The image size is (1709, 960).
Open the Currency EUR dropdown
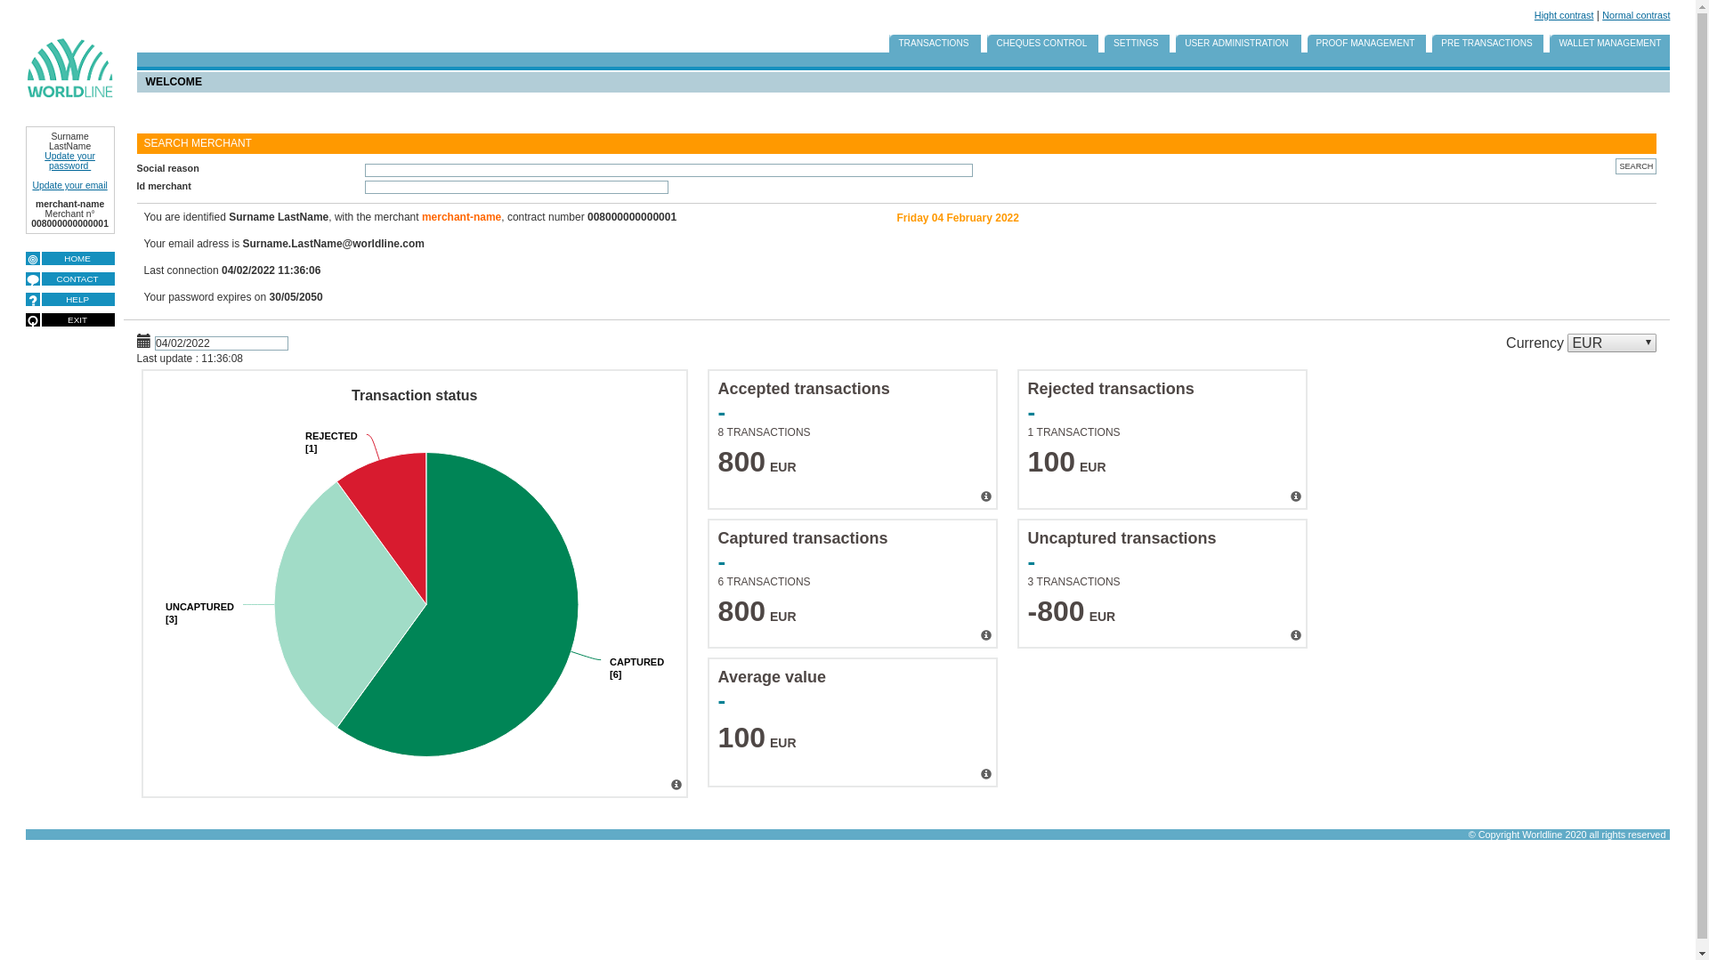1611,343
